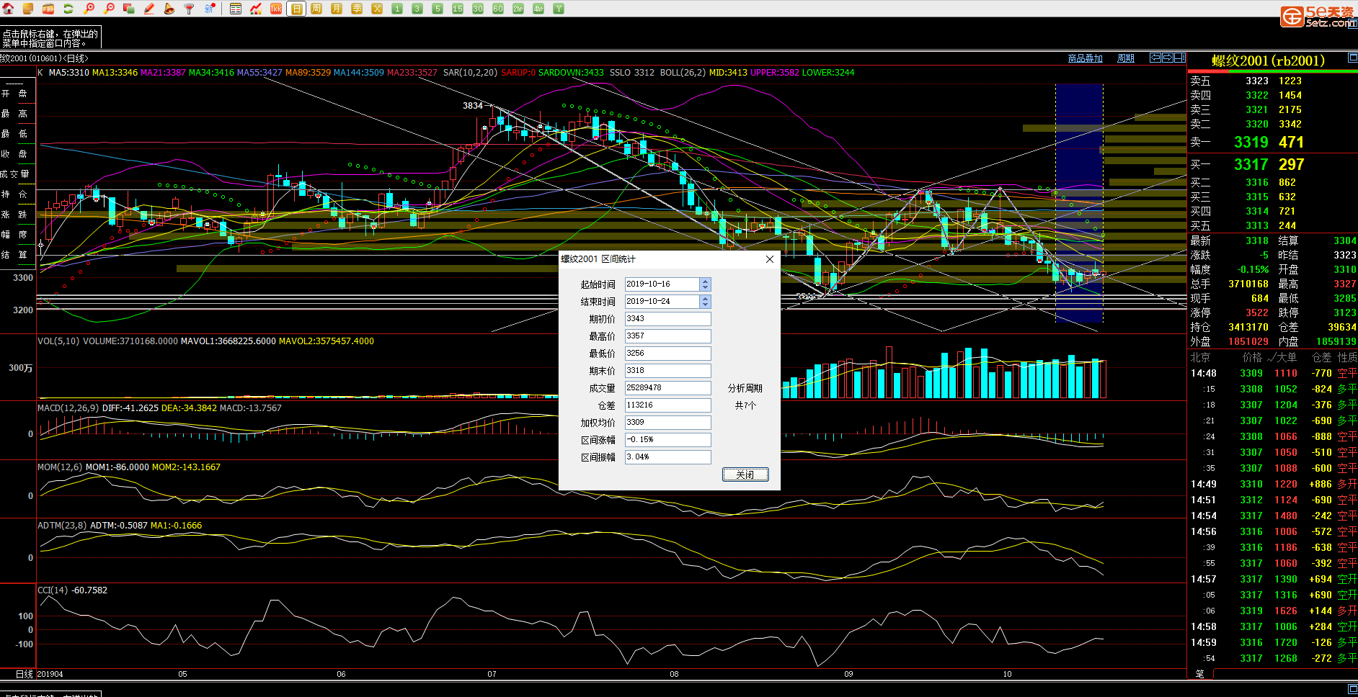Zoom in with the plus magnifier
1358x697 pixels.
(89, 9)
